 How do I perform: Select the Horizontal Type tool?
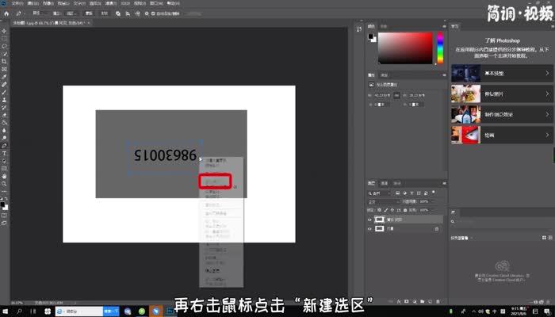coord(4,154)
